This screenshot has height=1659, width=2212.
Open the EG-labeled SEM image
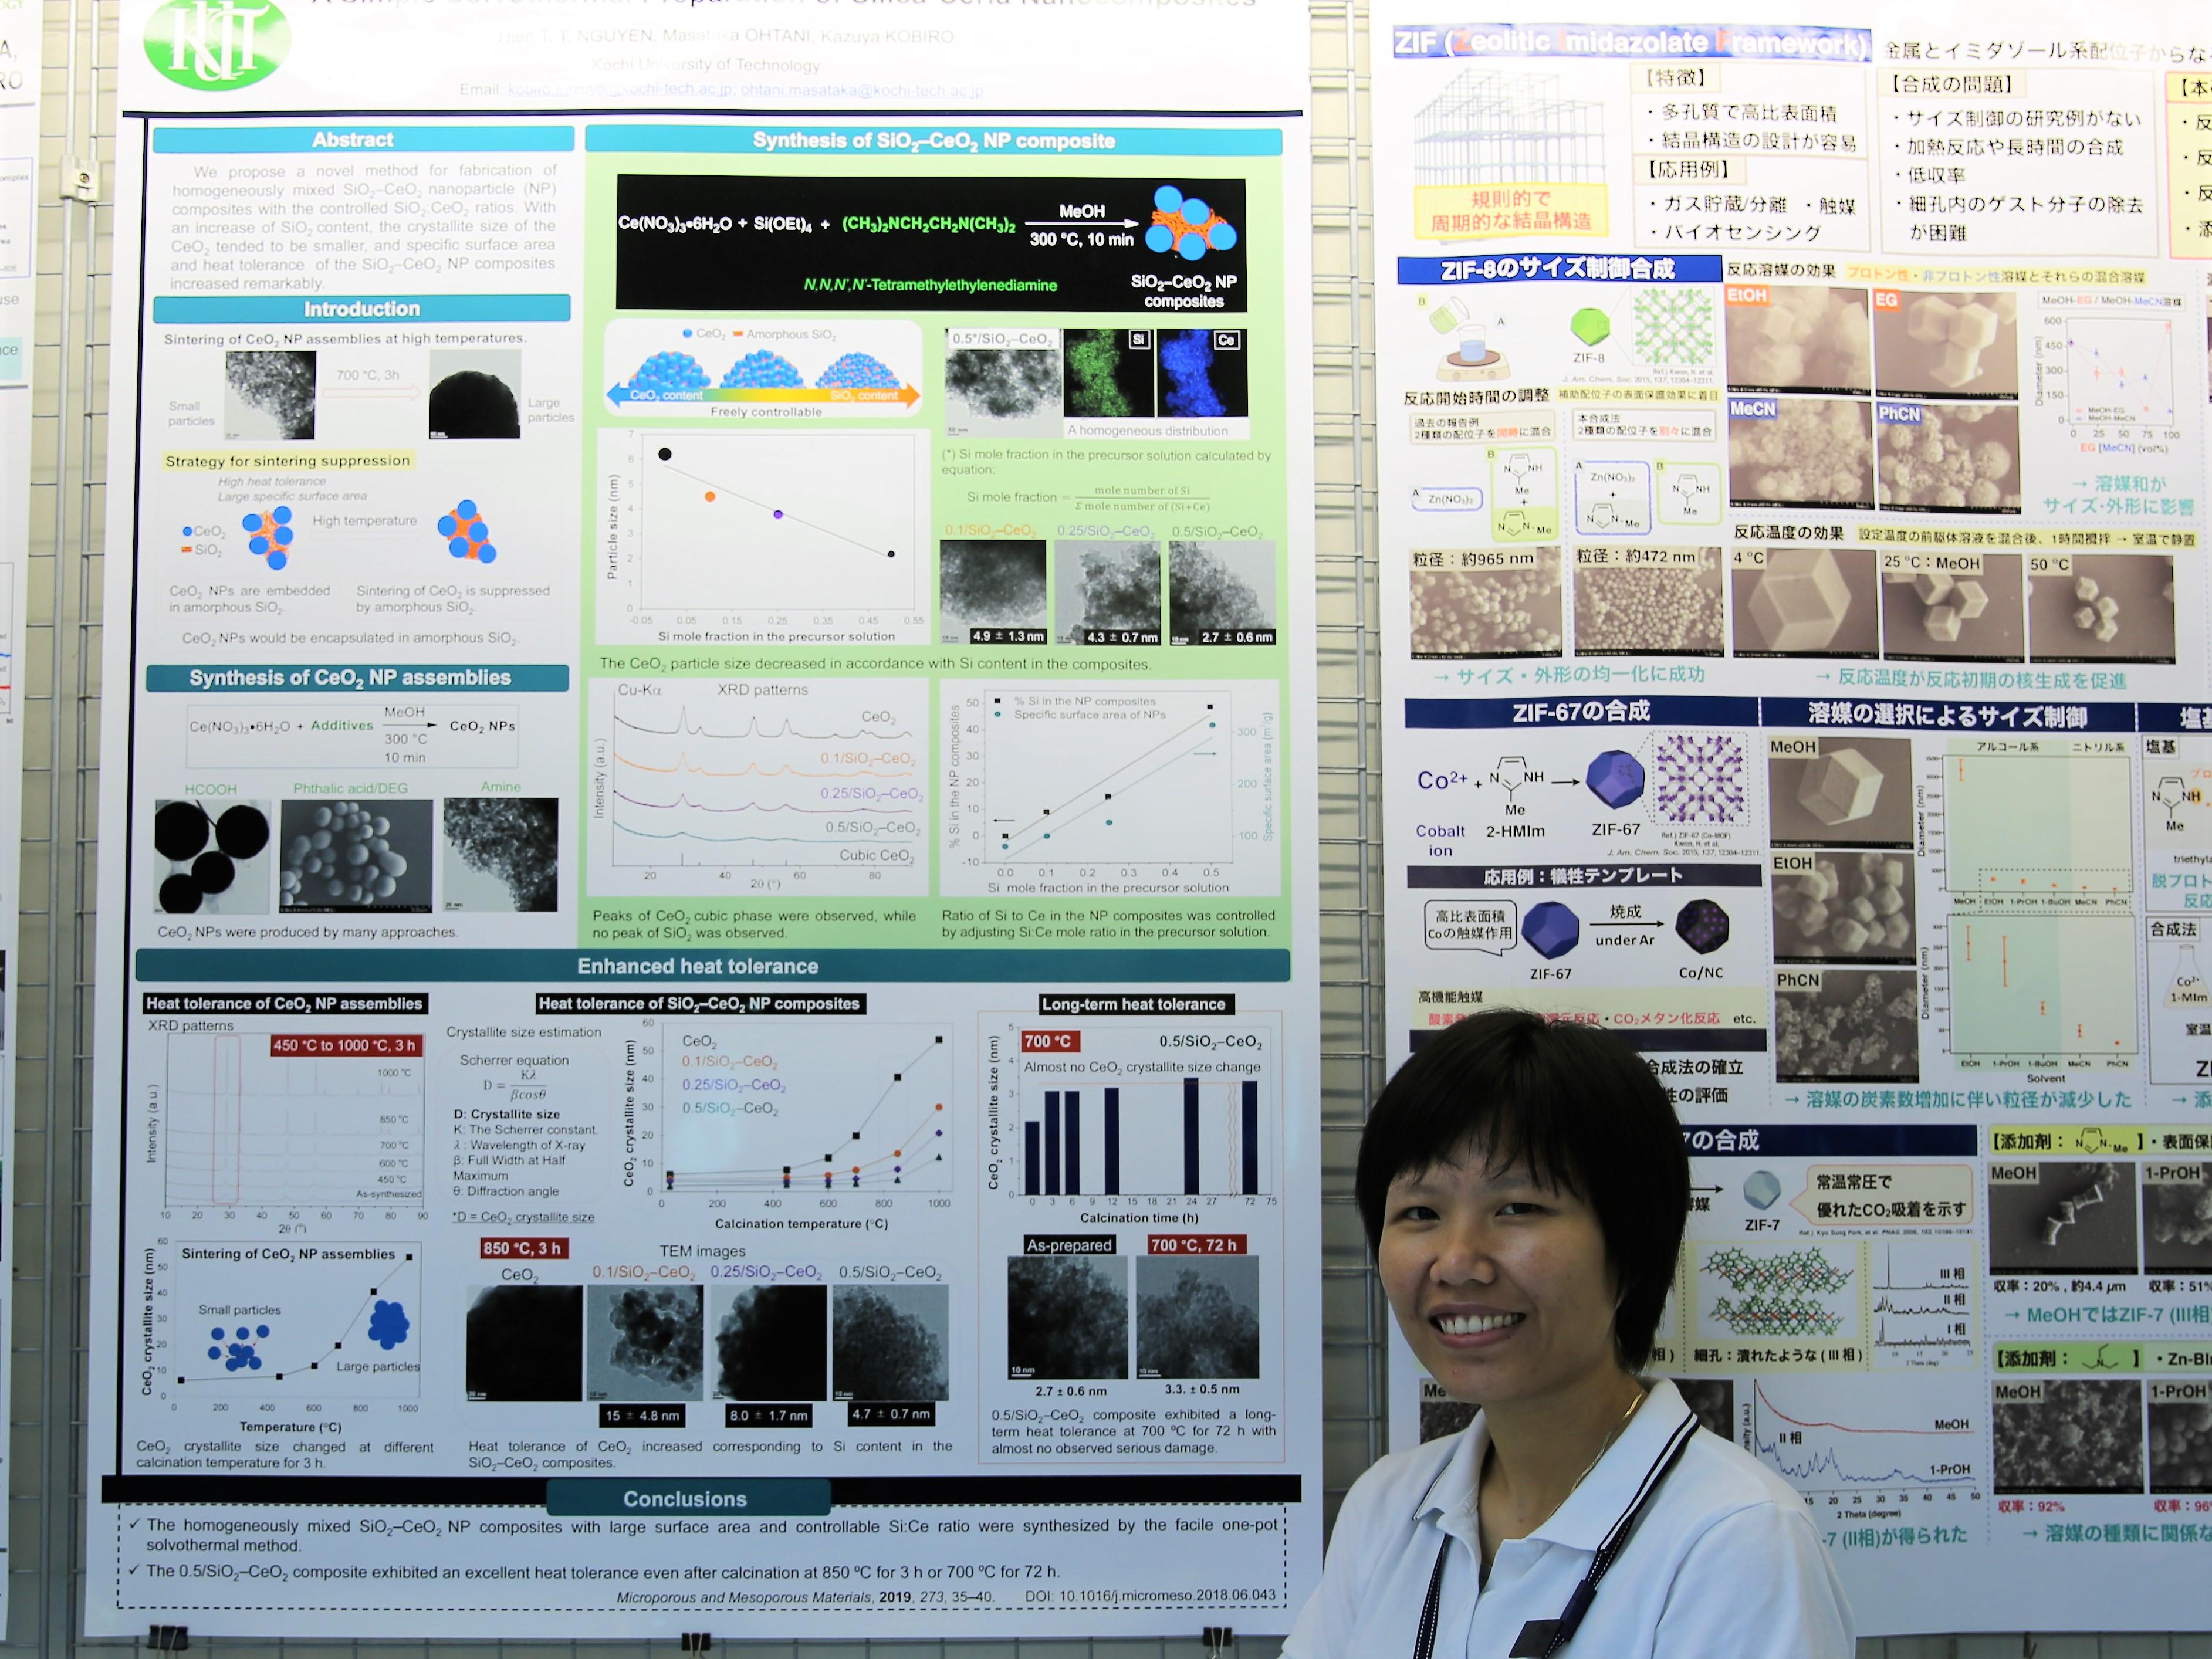pyautogui.click(x=1945, y=343)
